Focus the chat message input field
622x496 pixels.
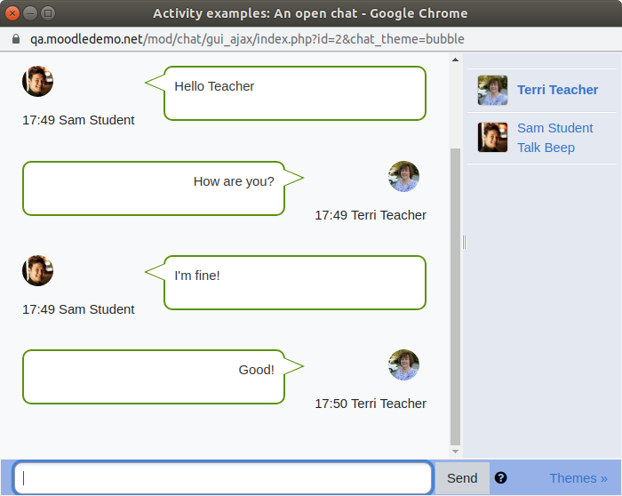(x=223, y=477)
